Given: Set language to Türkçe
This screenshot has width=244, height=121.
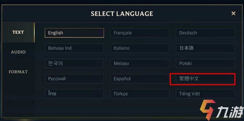Looking at the screenshot, I should (140, 94).
